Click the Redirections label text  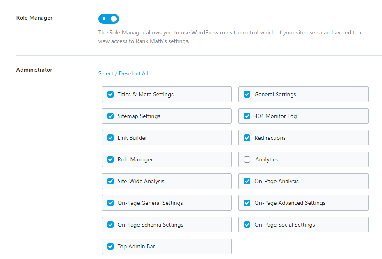(270, 138)
